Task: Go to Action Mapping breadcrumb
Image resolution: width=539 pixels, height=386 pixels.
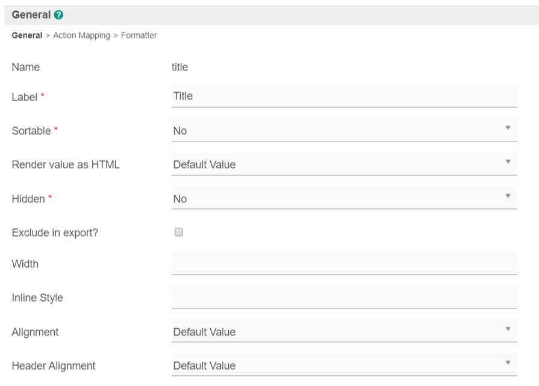Action: 81,36
